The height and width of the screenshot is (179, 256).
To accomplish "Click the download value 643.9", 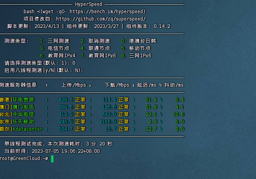I will (109, 114).
